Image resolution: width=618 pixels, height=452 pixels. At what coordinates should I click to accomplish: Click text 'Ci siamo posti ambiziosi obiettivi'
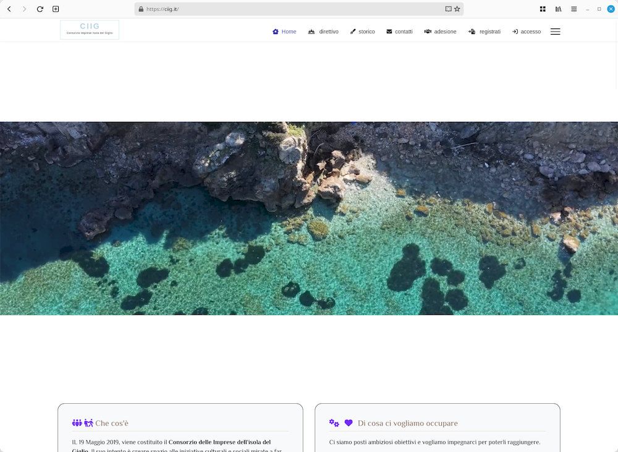pyautogui.click(x=373, y=442)
